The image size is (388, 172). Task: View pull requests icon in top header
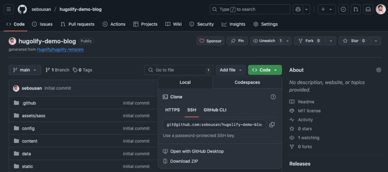click(x=355, y=10)
